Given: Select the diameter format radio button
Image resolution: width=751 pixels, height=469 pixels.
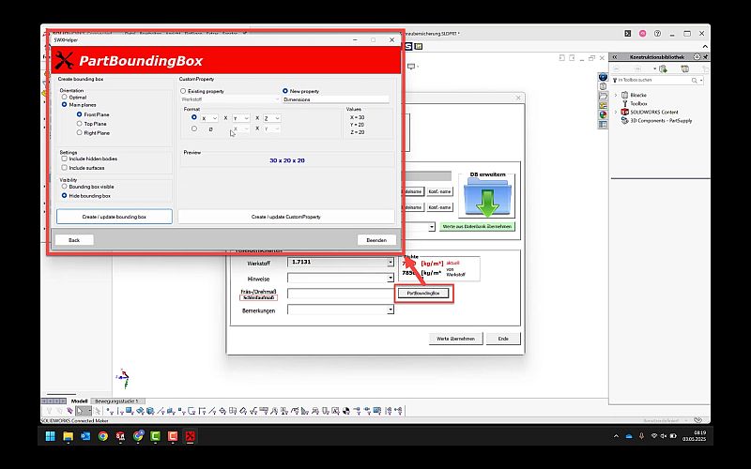Looking at the screenshot, I should click(194, 129).
